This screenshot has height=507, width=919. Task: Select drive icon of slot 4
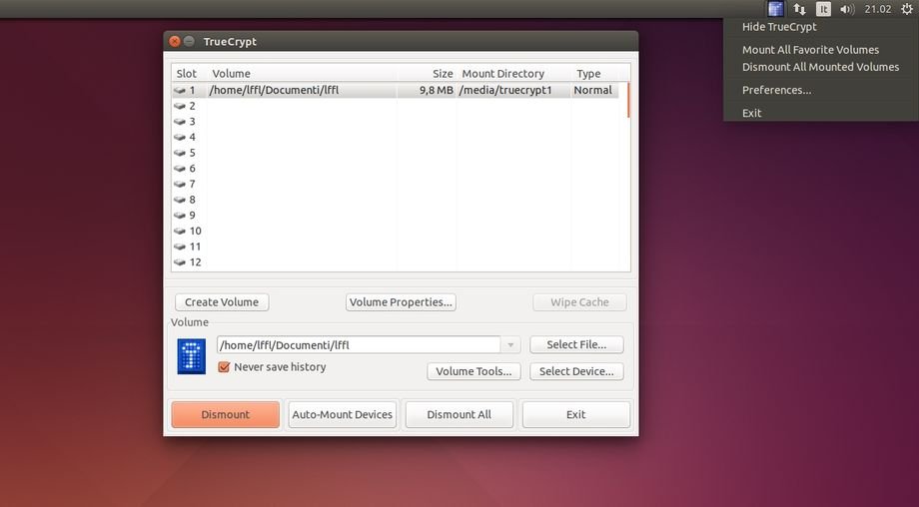pos(180,137)
